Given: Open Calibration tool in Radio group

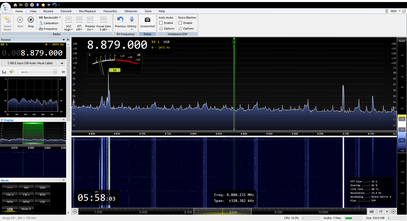Looking at the screenshot, I should [49, 23].
